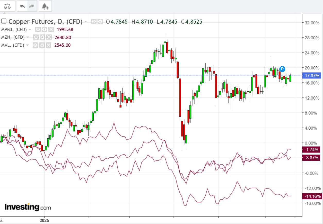Click the -14.16% series value label
This screenshot has width=323, height=224.
312,196
